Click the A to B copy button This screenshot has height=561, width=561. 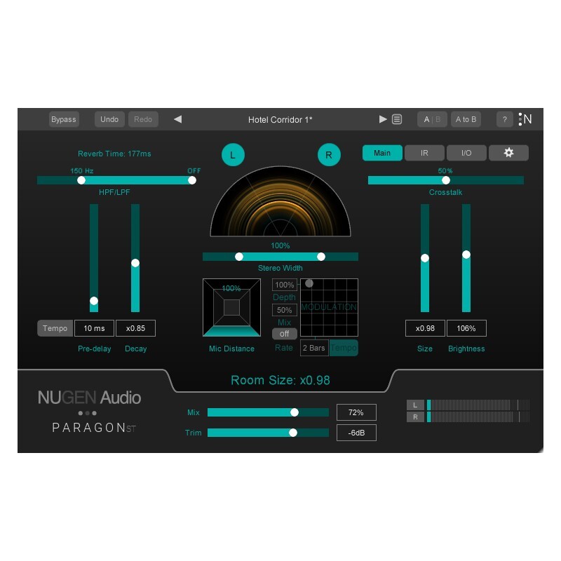click(x=466, y=119)
